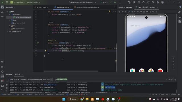The height and width of the screenshot is (102, 182).
Task: Click the onClick override gutter icon
Action: tap(38, 43)
